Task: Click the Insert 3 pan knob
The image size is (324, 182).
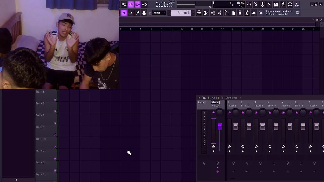Action: pos(262,113)
